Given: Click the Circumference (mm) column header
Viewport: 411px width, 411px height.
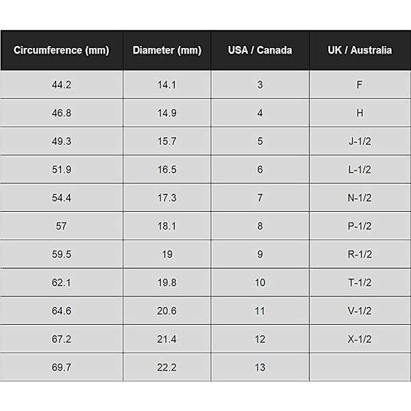Looking at the screenshot, I should (62, 50).
